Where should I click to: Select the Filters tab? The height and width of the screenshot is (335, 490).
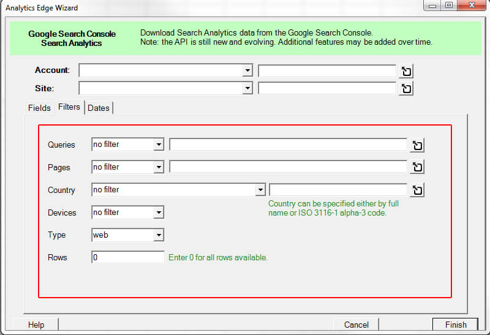pyautogui.click(x=69, y=107)
